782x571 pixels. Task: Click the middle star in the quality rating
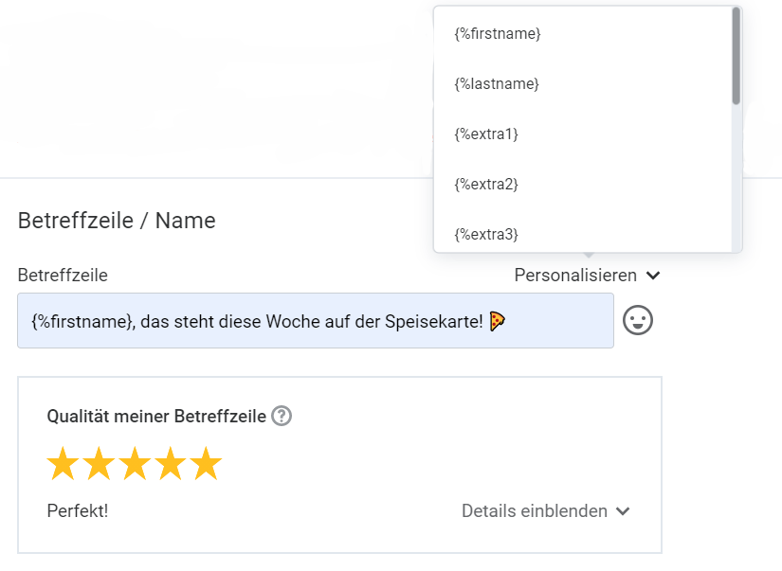coord(133,463)
